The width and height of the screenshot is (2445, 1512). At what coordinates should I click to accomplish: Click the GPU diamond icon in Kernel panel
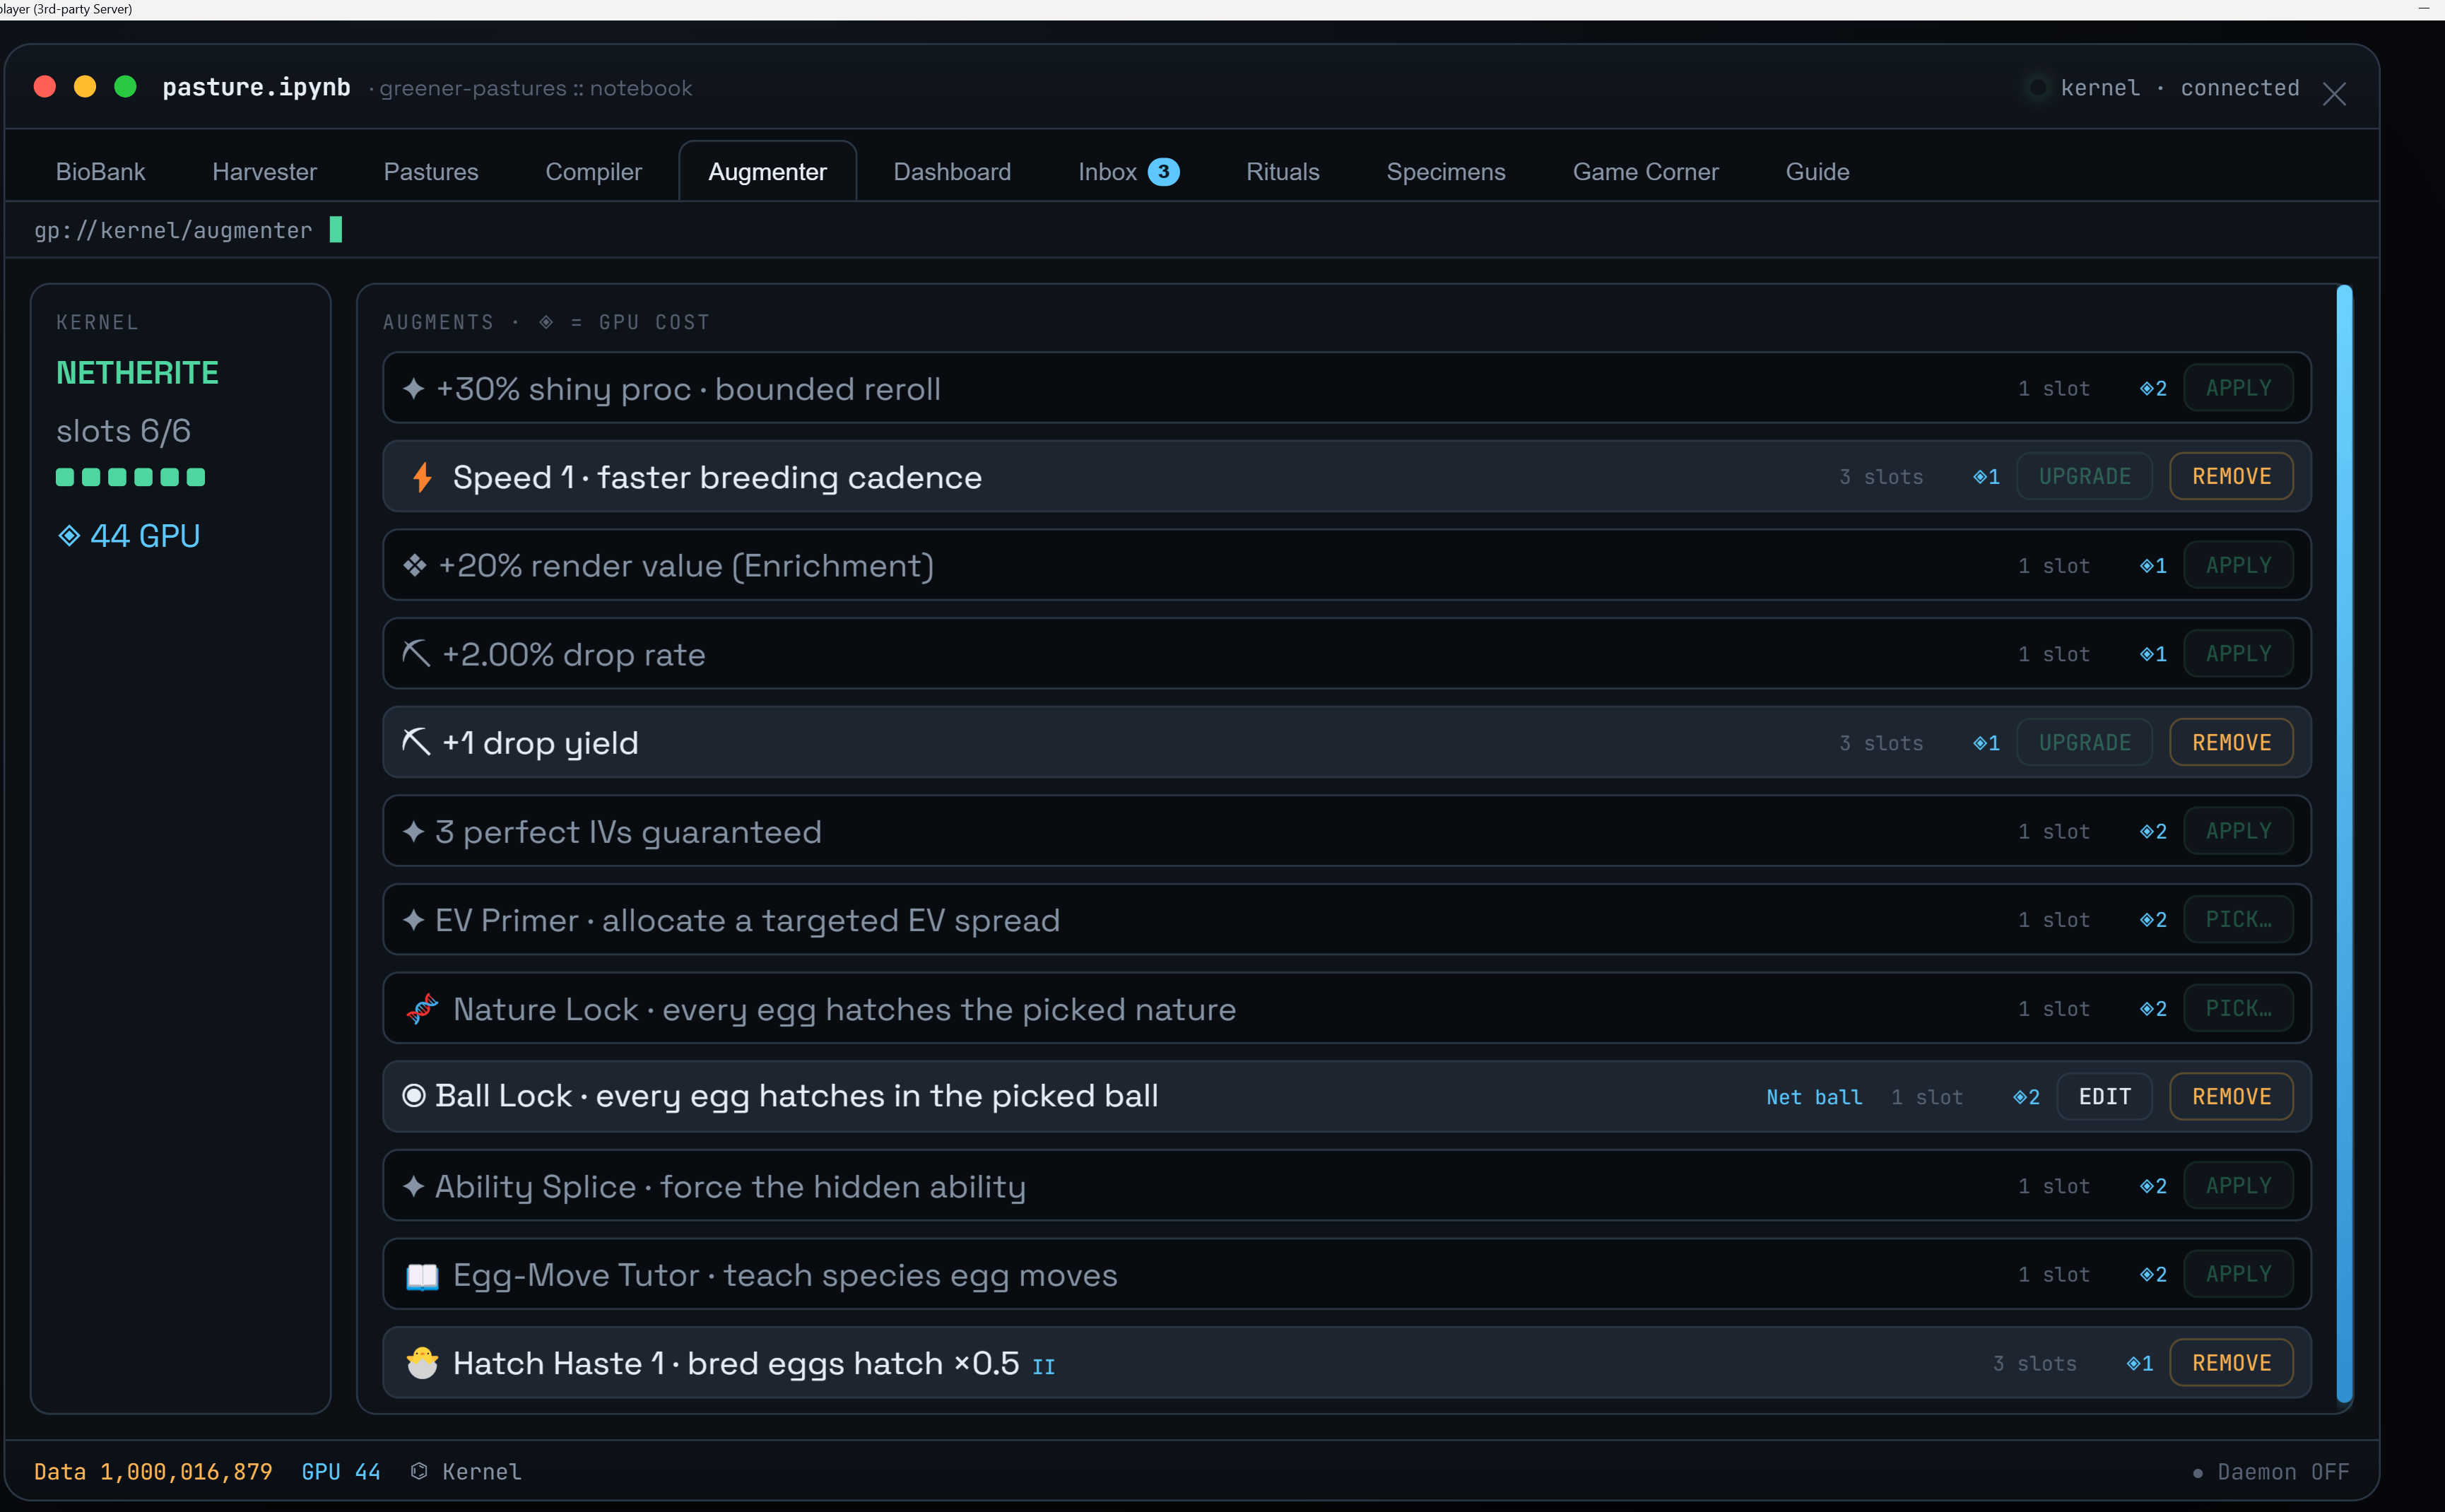[x=69, y=536]
